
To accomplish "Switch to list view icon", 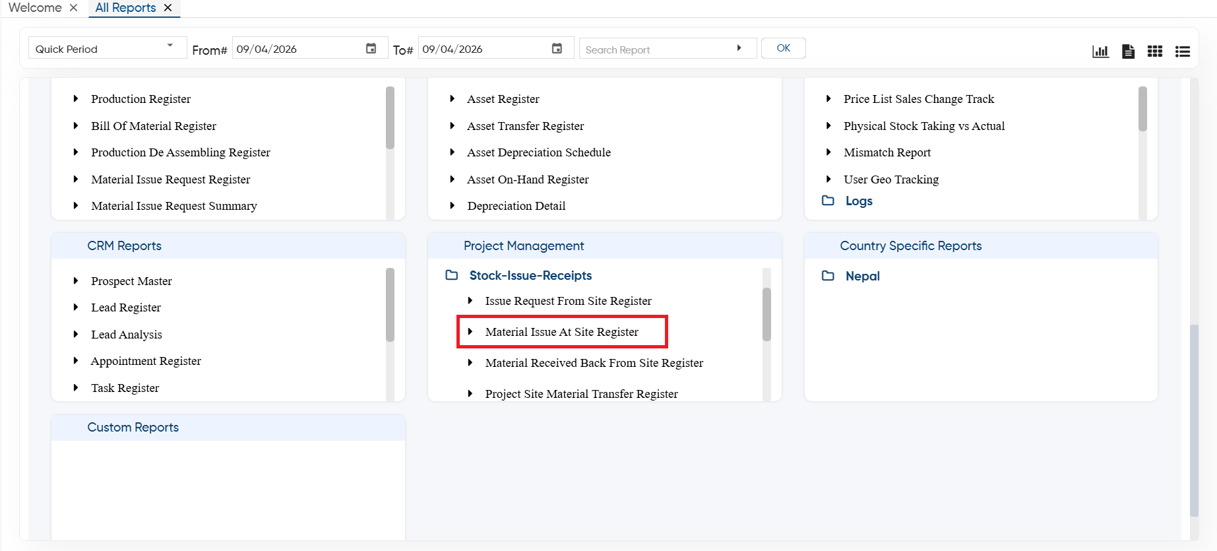I will click(x=1183, y=51).
